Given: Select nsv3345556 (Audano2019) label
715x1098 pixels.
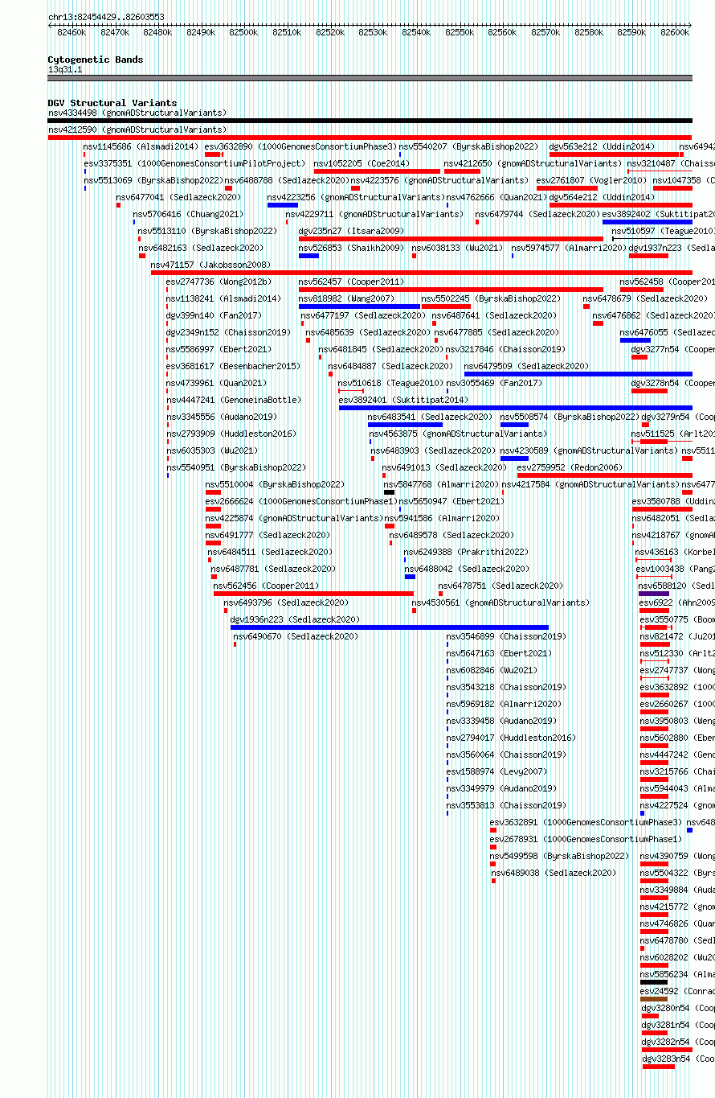Looking at the screenshot, I should pyautogui.click(x=221, y=417).
